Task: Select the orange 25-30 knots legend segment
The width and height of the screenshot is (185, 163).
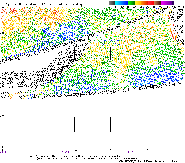Action: click(144, 3)
